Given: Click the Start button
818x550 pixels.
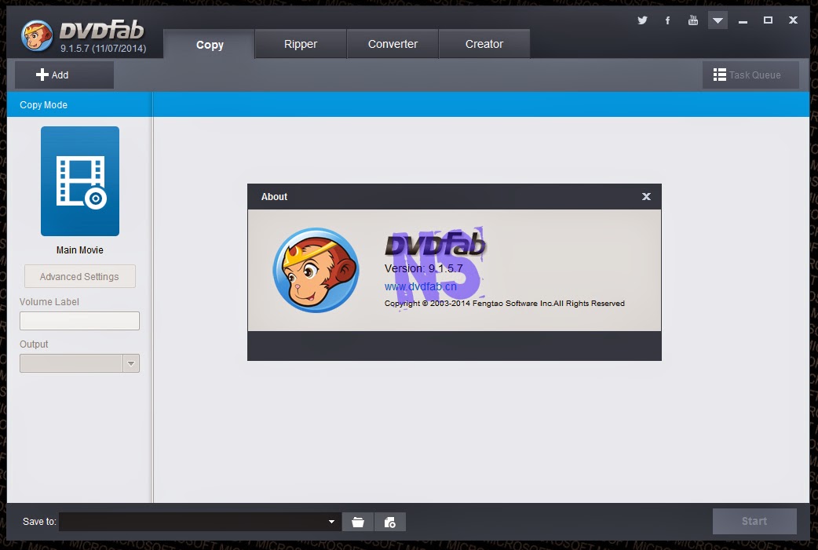Looking at the screenshot, I should pos(754,521).
